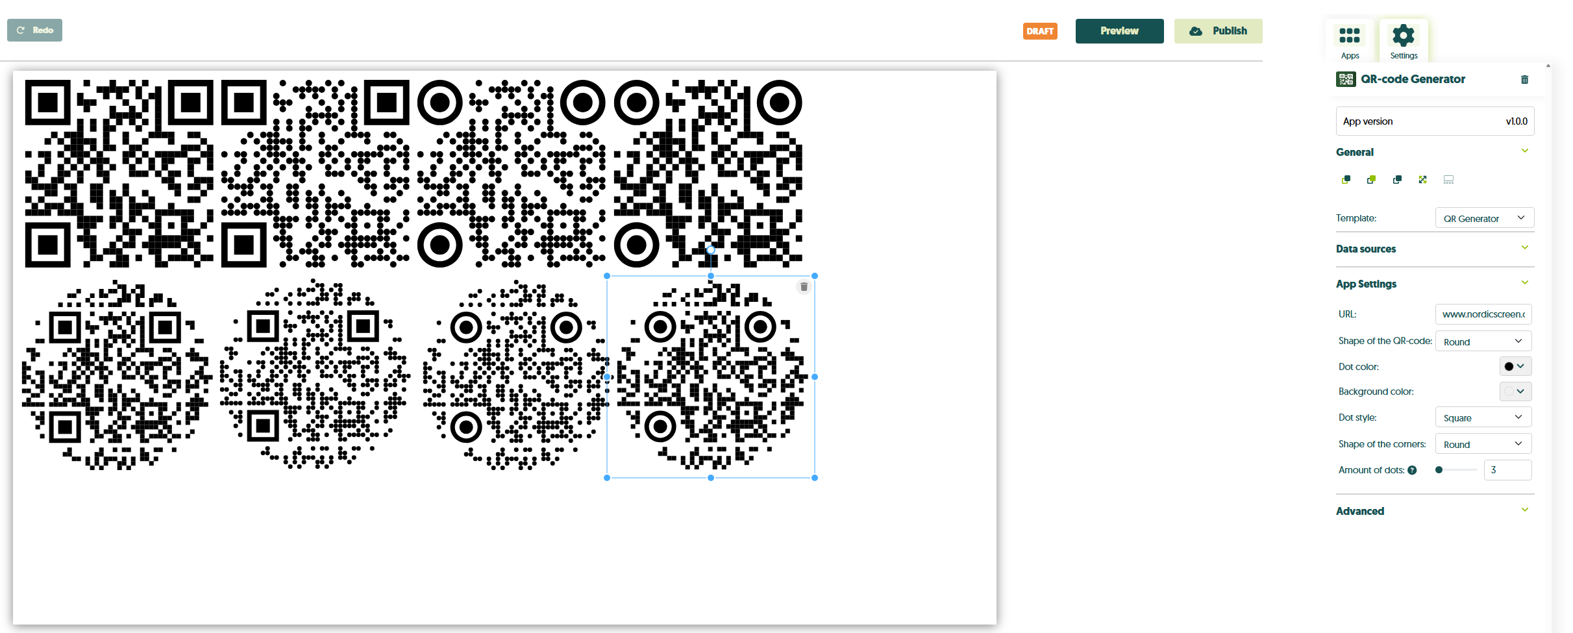The height and width of the screenshot is (633, 1573).
Task: Click the URL input field
Action: [x=1483, y=314]
